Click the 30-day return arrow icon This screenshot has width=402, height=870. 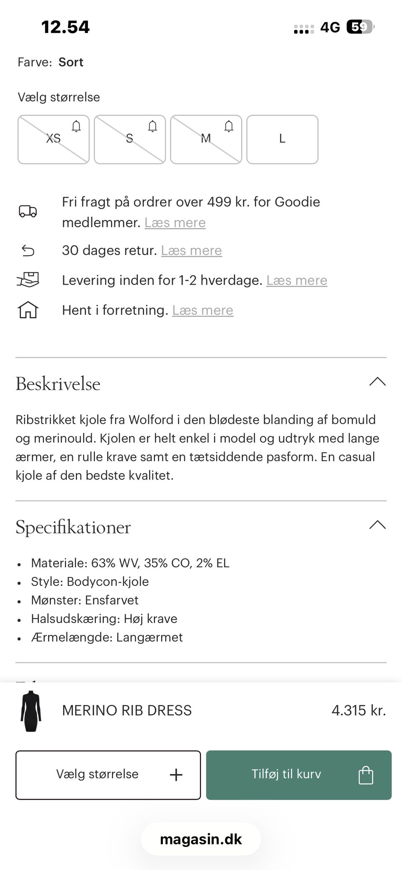click(28, 250)
